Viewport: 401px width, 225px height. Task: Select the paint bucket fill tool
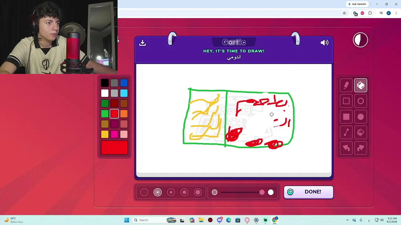pos(361,132)
